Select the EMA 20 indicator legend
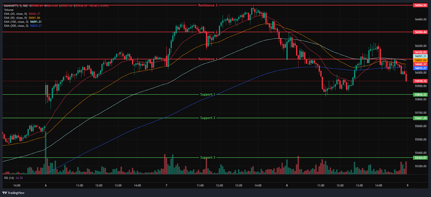 [x=16, y=14]
